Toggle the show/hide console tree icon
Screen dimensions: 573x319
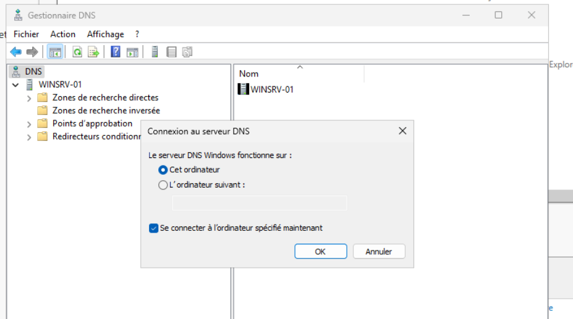(54, 52)
